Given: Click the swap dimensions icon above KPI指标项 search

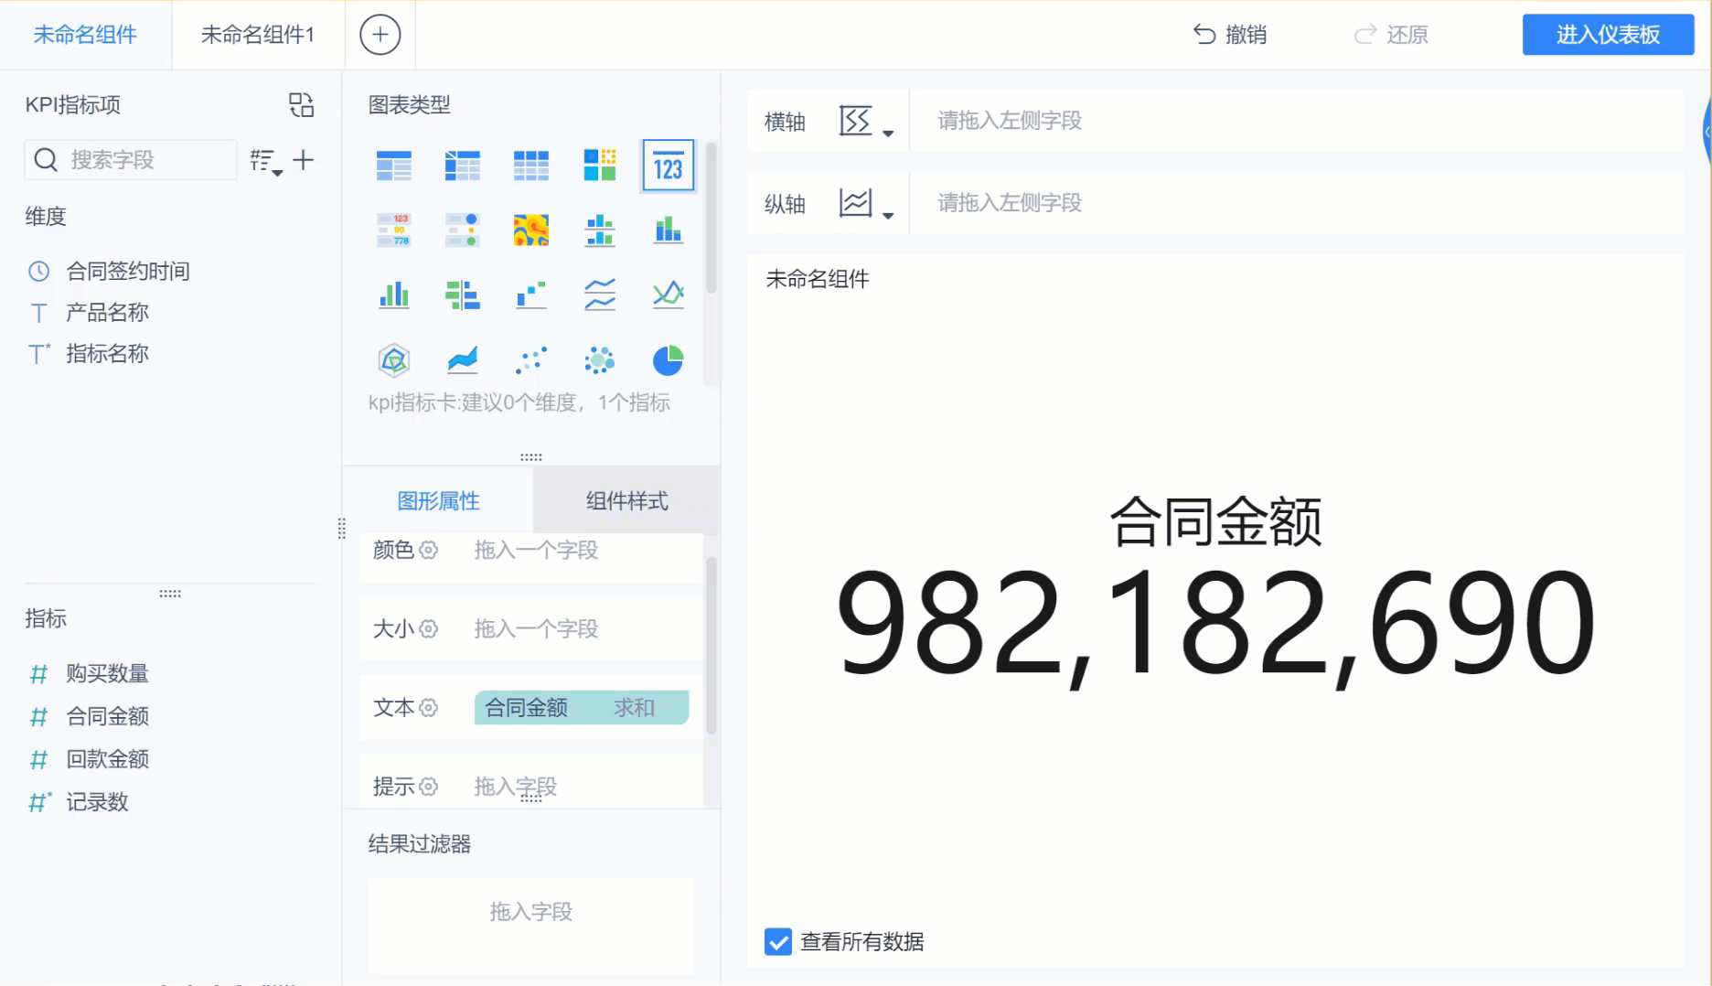Looking at the screenshot, I should click(x=302, y=104).
